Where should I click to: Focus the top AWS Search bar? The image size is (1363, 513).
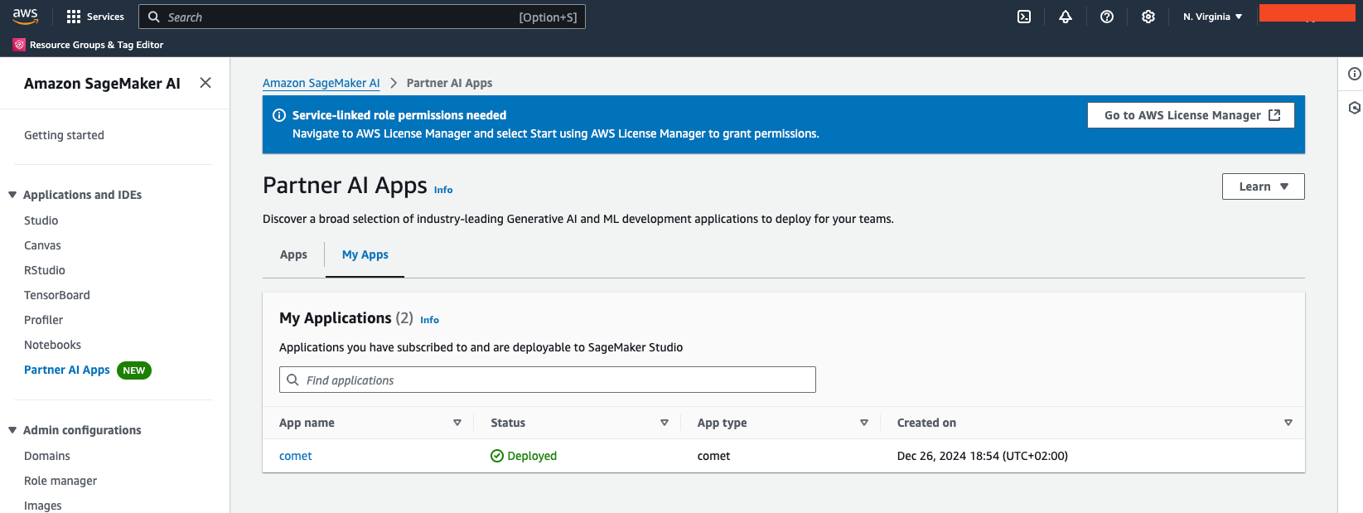(x=362, y=17)
